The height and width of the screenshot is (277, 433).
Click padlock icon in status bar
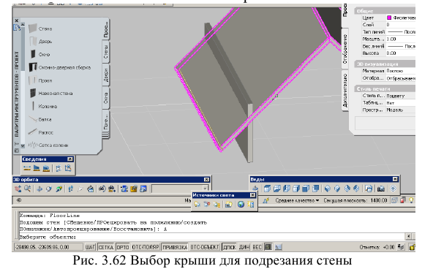[x=412, y=247]
